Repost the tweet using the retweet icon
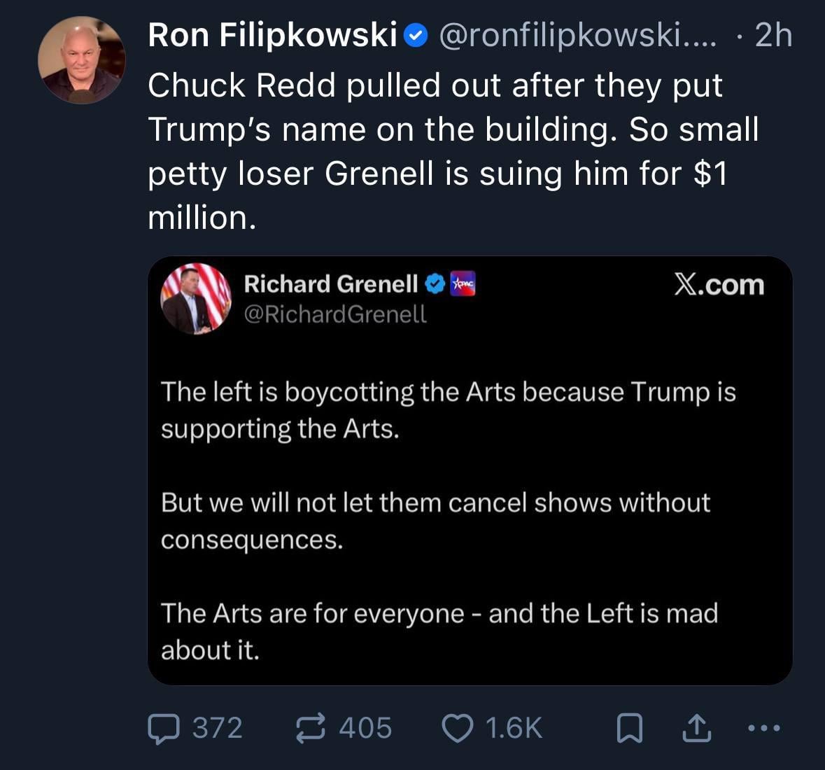 [311, 728]
